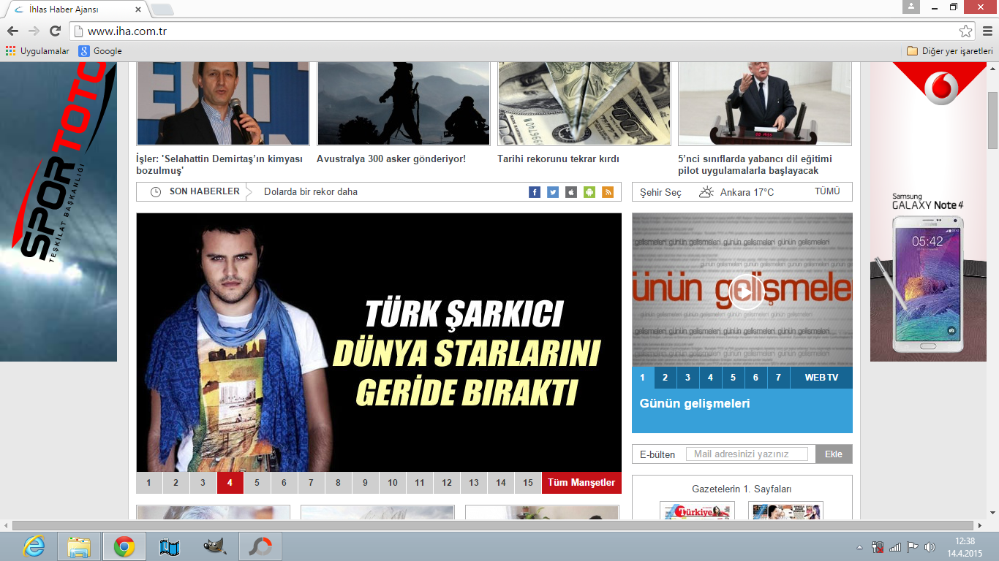Open Diğer yer işaretleri bookmarks folder

(x=949, y=51)
